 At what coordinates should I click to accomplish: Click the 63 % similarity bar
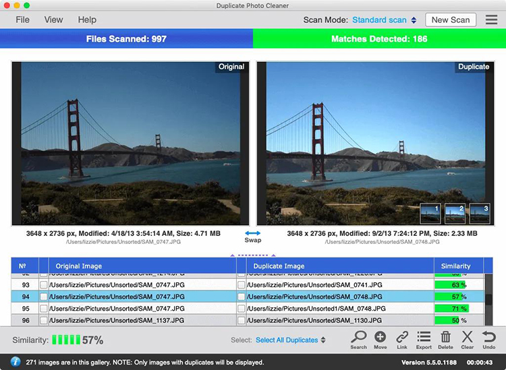click(x=450, y=284)
